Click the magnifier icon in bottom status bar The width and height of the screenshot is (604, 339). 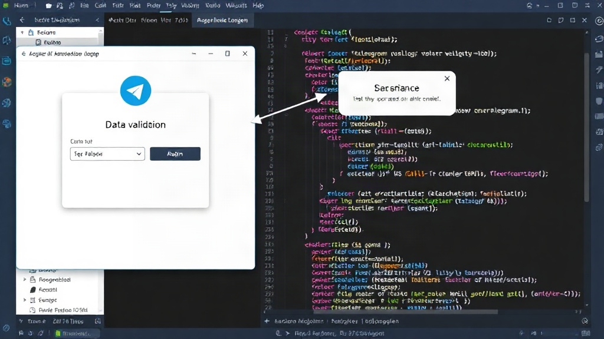point(278,333)
